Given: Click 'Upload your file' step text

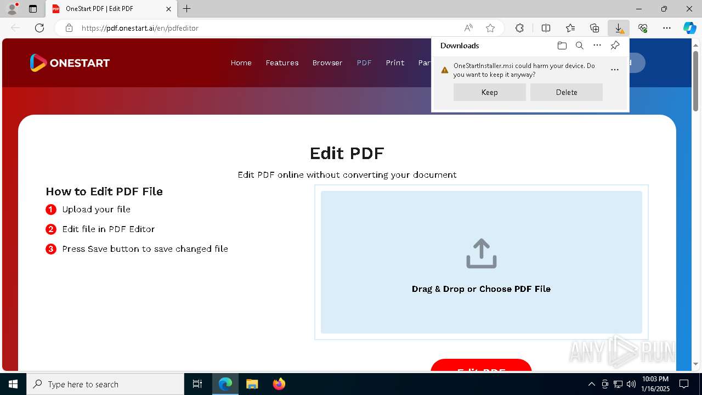Looking at the screenshot, I should coord(96,209).
